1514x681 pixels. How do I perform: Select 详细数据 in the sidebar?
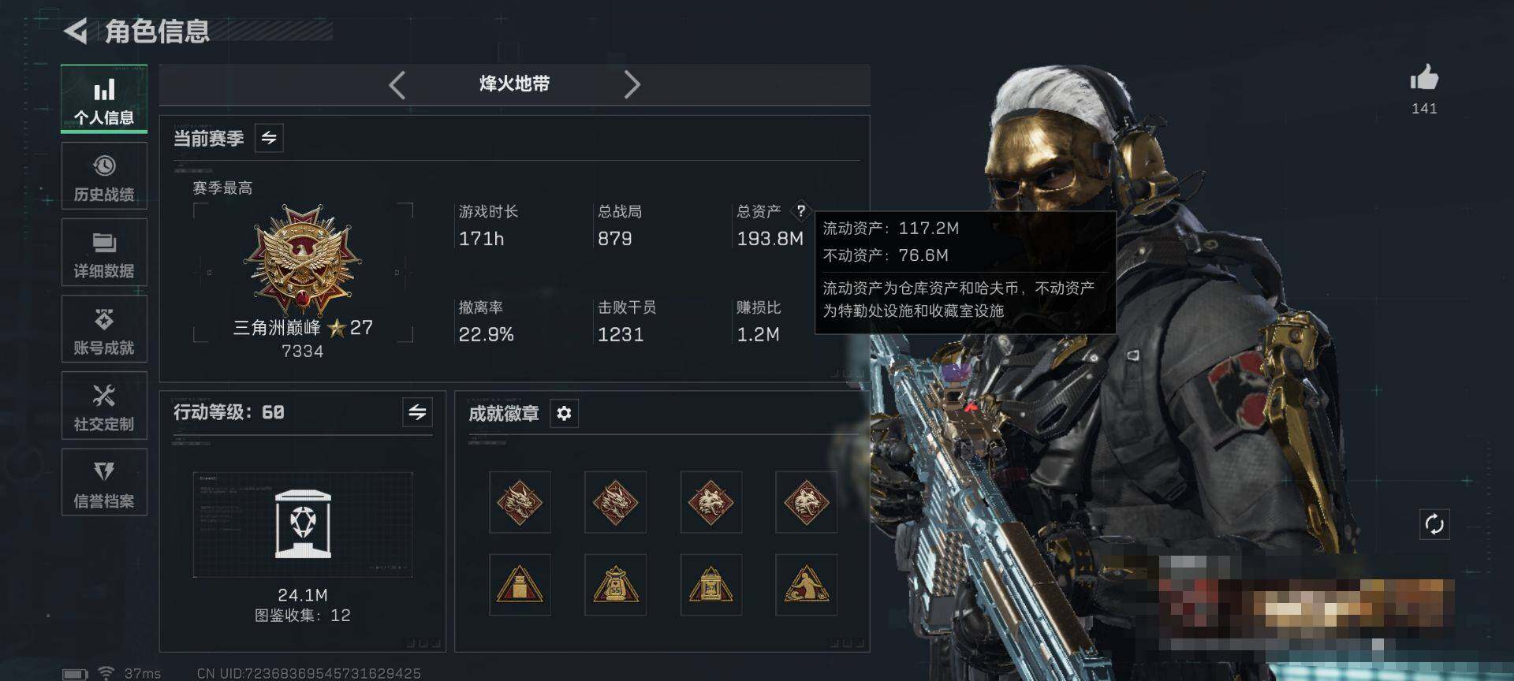[104, 253]
